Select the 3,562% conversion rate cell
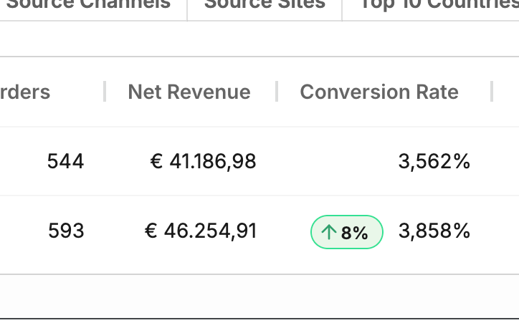This screenshot has width=519, height=328. coord(434,162)
